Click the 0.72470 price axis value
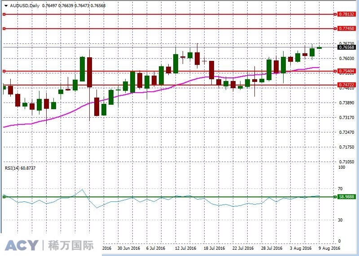Viewport: 359px width, 256px height. [346, 132]
